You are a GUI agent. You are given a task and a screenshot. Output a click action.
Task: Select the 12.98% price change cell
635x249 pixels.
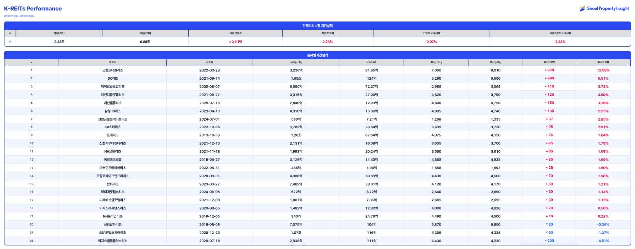coord(603,70)
